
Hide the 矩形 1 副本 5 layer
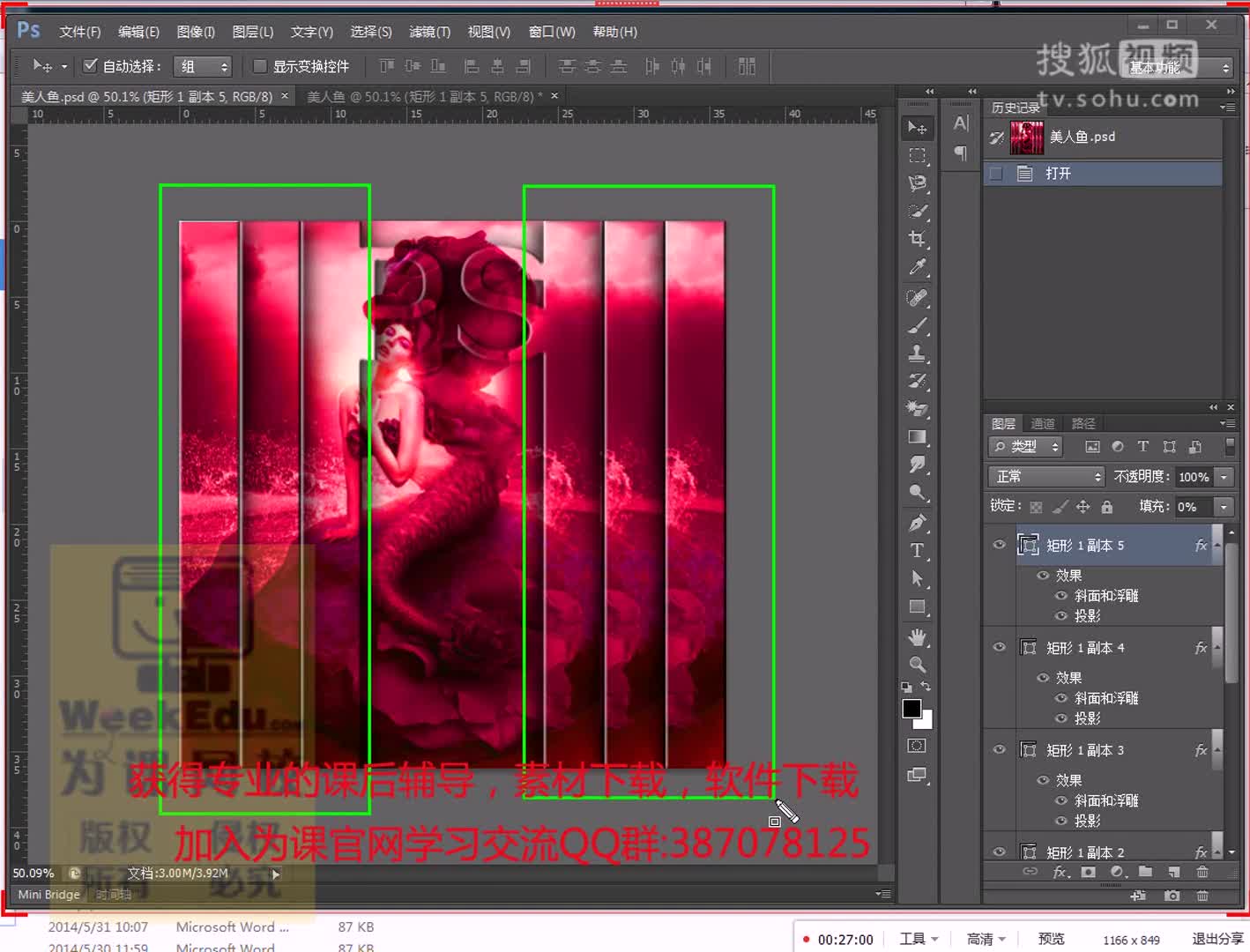[x=999, y=545]
